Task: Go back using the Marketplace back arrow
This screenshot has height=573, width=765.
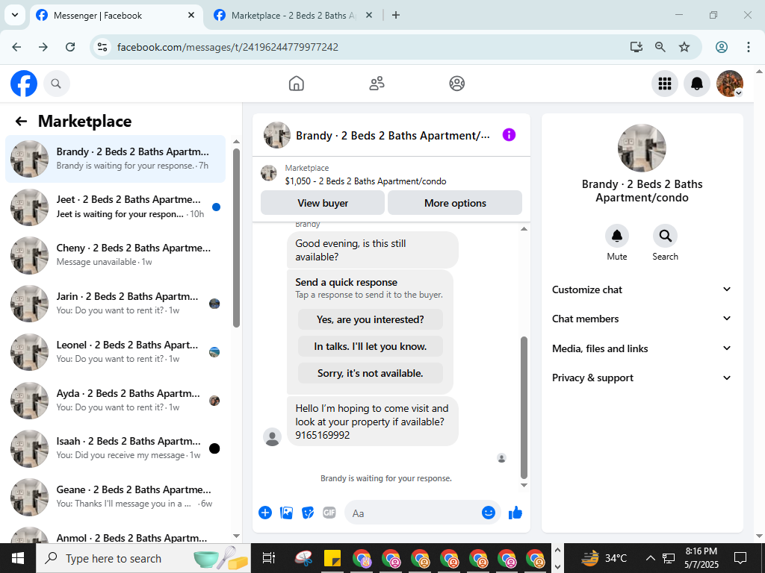Action: (21, 121)
